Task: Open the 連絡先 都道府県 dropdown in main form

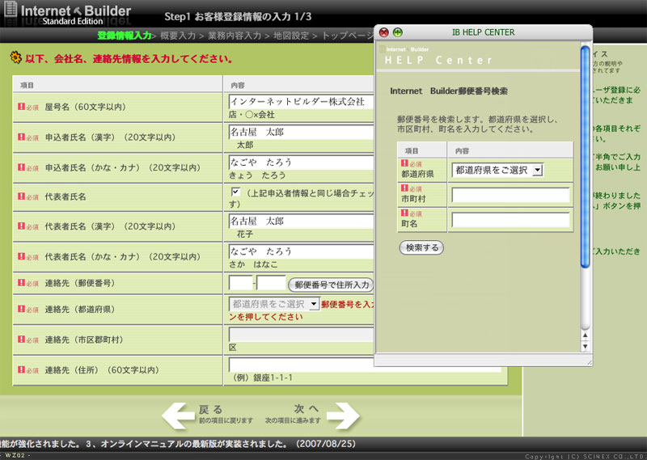Action: (275, 304)
